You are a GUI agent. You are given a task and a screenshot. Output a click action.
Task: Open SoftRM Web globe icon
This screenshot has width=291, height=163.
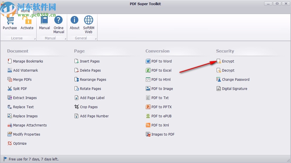point(89,20)
